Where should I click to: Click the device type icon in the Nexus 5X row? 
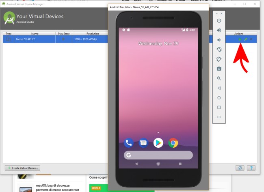pos(8,39)
